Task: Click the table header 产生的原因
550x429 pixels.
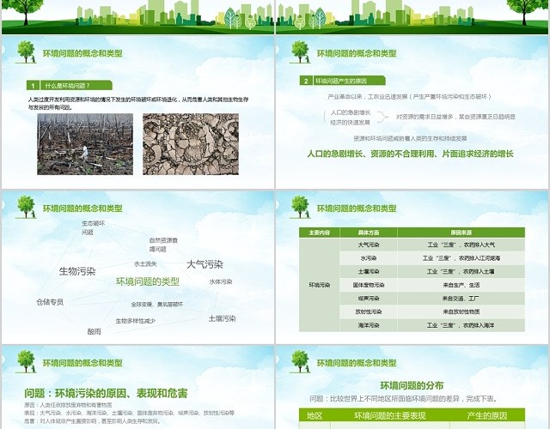Action: 487,415
